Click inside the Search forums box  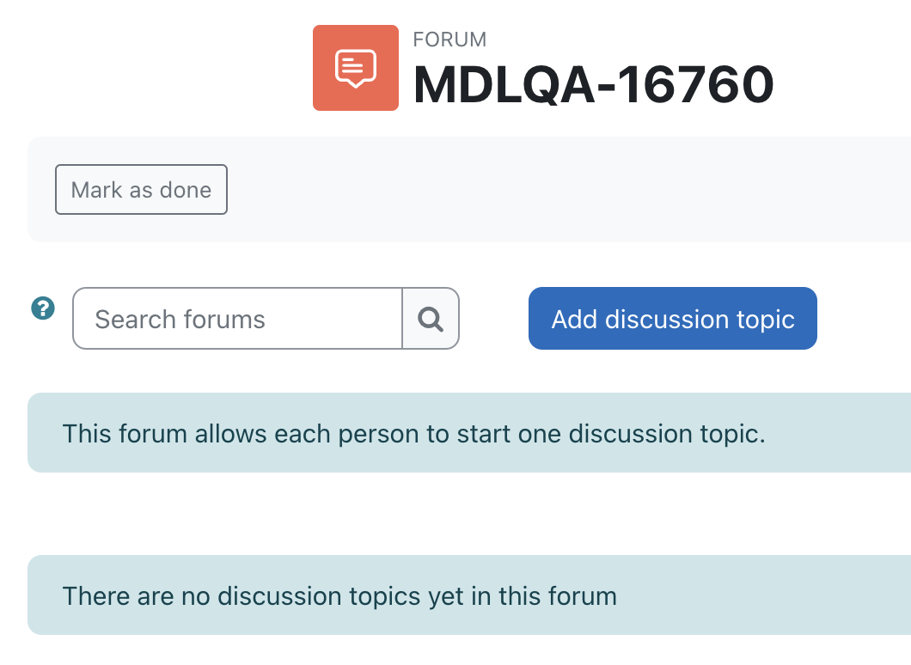point(237,319)
